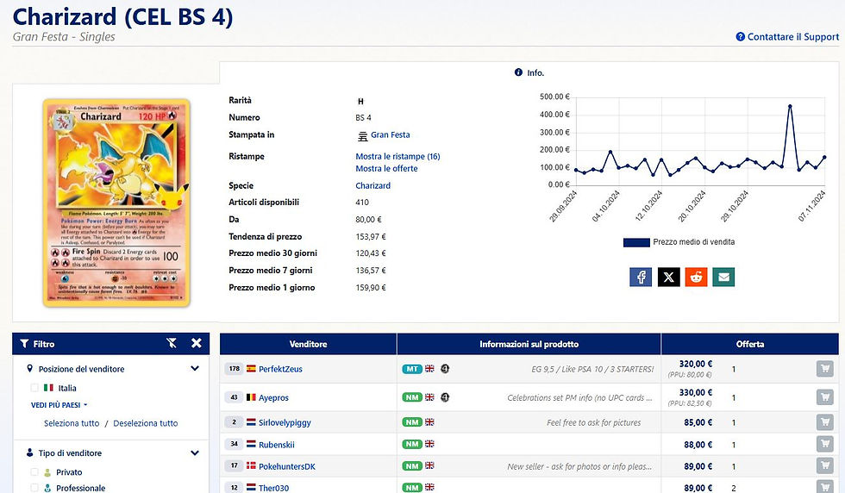
Task: Click Deseleziona tutto in filter
Action: pos(146,423)
